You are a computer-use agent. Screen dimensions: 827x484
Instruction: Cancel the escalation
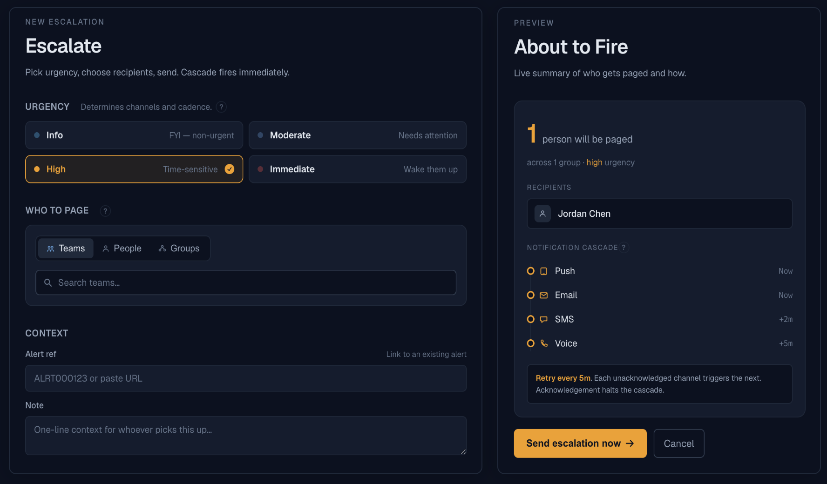click(679, 444)
